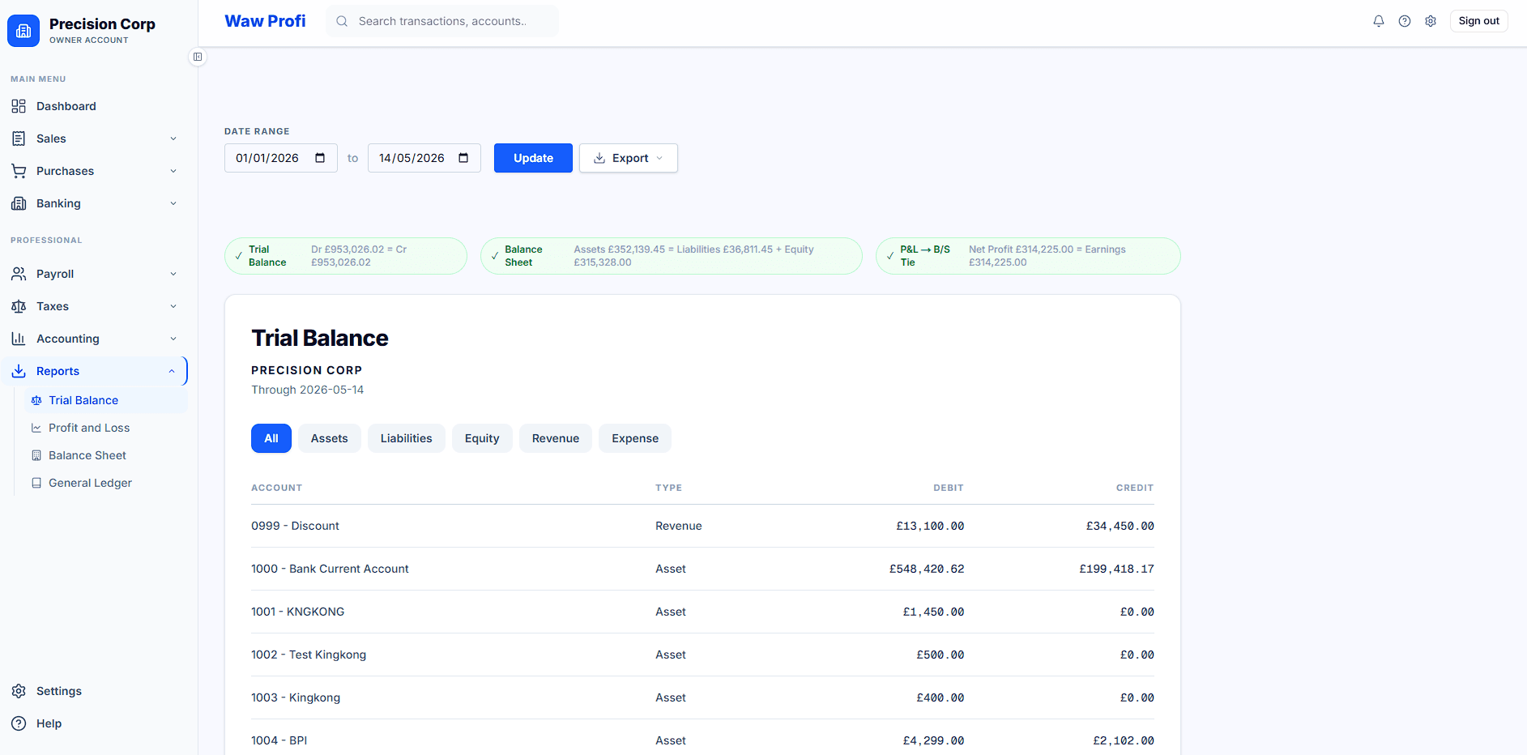1527x755 pixels.
Task: Click the Banking building icon
Action: (x=19, y=203)
